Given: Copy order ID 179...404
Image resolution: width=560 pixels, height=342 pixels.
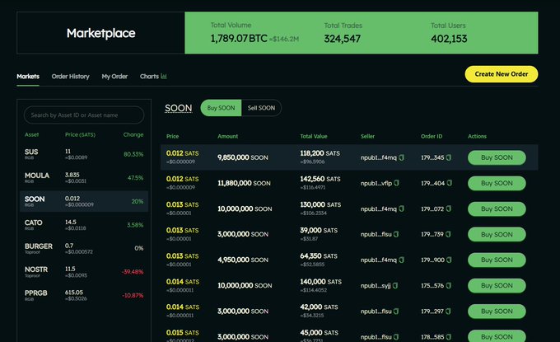Looking at the screenshot, I should coord(450,183).
